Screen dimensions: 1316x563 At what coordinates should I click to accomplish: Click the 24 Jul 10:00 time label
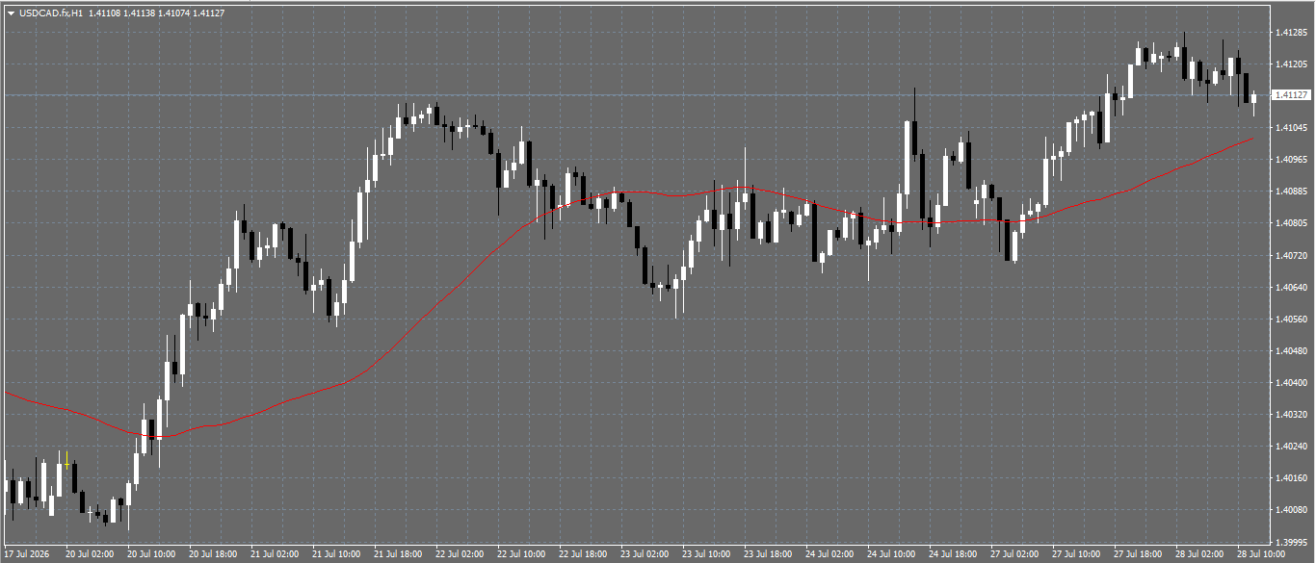tap(891, 555)
